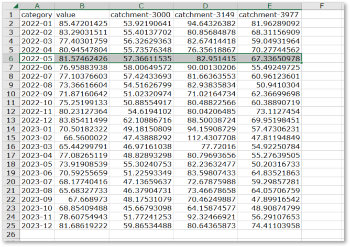Viewport: 350px width, 247px height.
Task: Select the cell showing 77.72016
Action: (x=205, y=147)
